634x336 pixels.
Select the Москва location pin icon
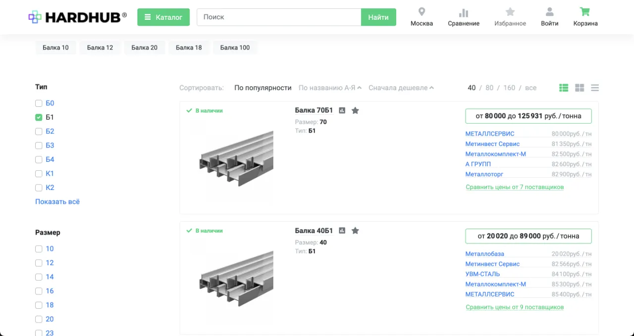421,12
